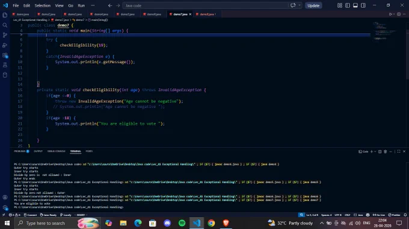
Task: Change encoding via UTF-8 status item
Action: (x=338, y=215)
